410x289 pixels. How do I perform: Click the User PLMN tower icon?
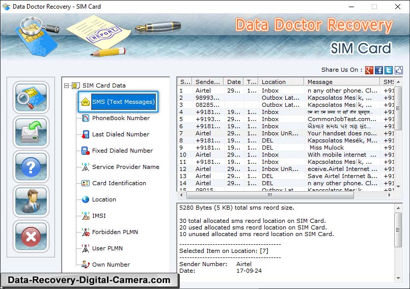pos(85,248)
